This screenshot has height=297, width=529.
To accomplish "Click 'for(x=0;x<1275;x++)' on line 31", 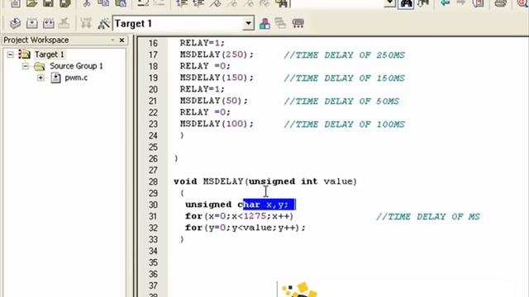I will coord(240,216).
